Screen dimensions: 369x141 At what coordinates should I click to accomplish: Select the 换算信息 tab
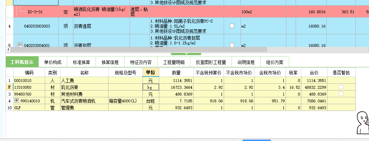pyautogui.click(x=110, y=62)
